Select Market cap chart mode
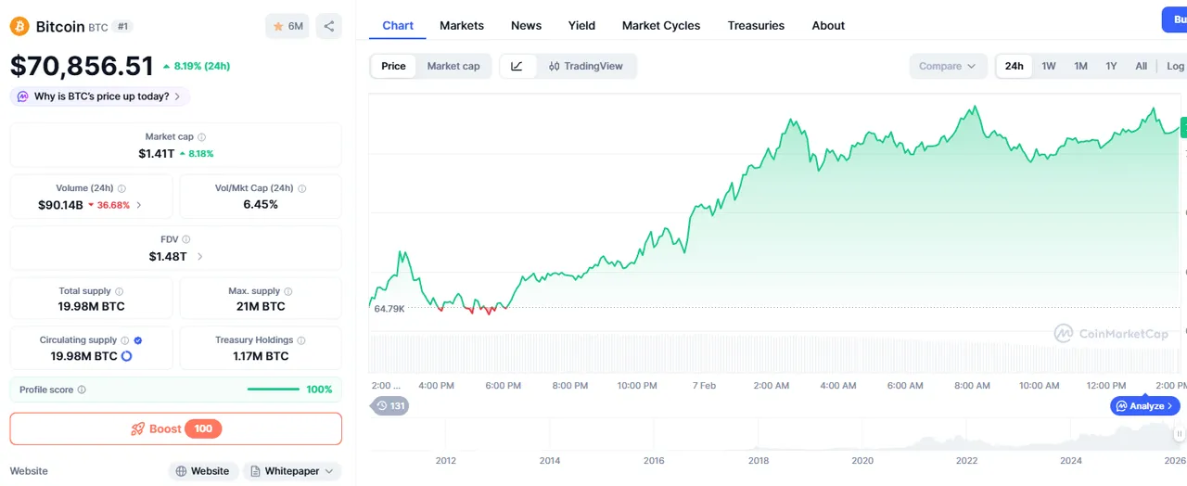This screenshot has width=1187, height=486. pos(453,66)
